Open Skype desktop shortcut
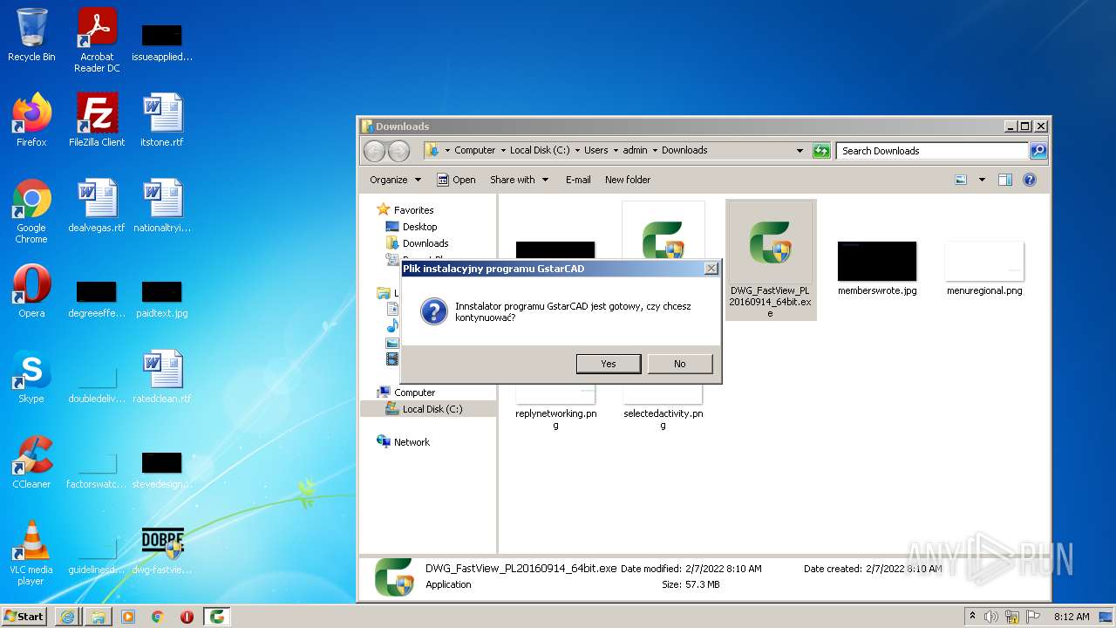The height and width of the screenshot is (628, 1116). (x=31, y=377)
